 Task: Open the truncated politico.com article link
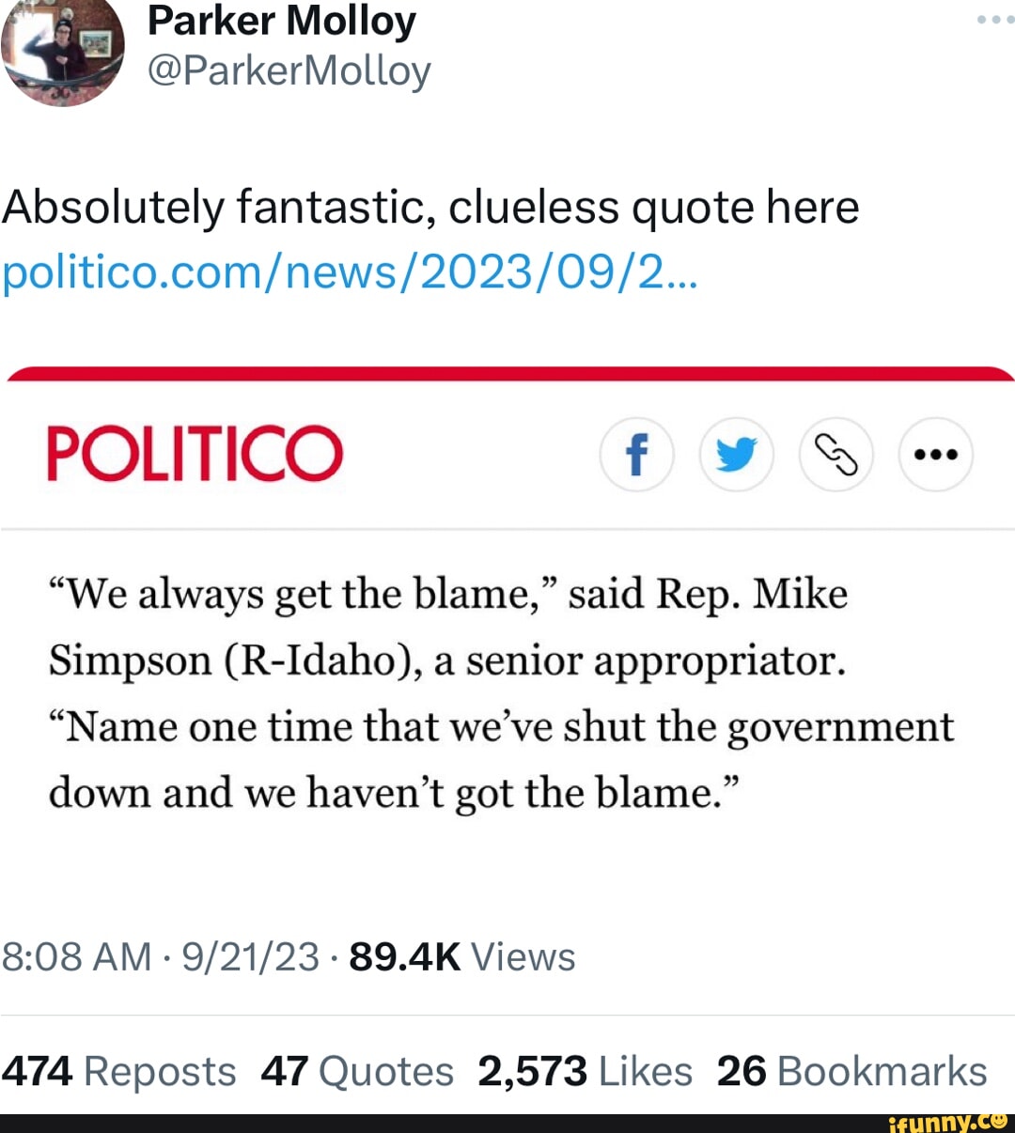tap(348, 272)
